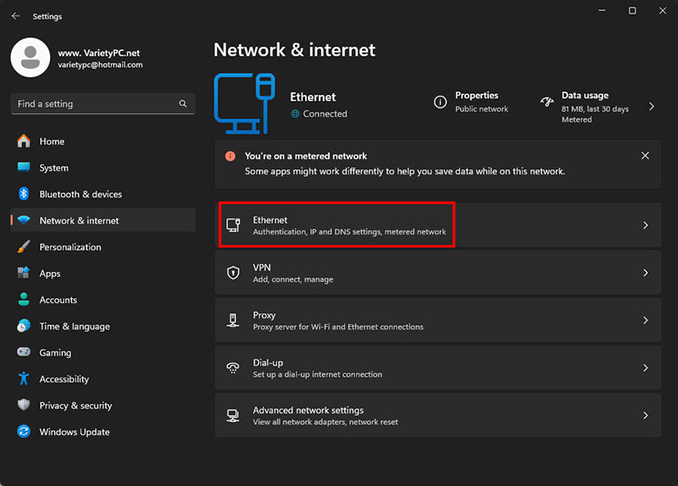
Task: Open Privacy & security section
Action: (x=103, y=405)
